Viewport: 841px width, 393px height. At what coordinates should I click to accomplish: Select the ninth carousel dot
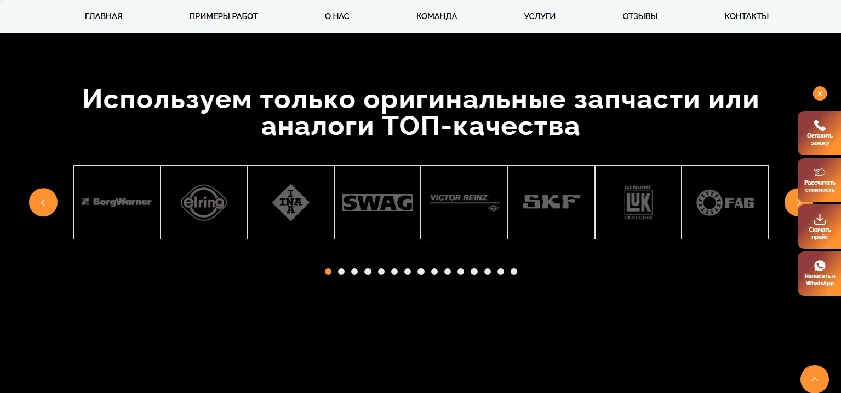click(434, 272)
